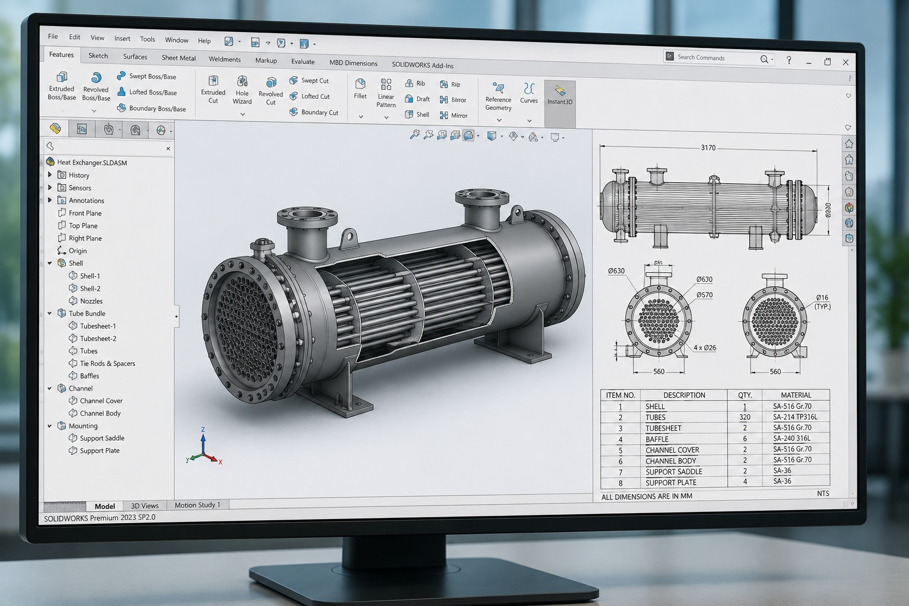Select the Extruded Boss/Base tool
Viewport: 909px width, 606px height.
pos(62,86)
